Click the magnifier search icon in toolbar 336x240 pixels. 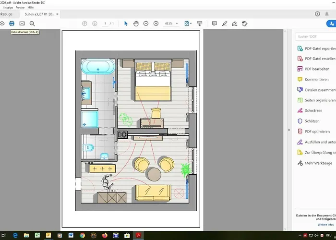[x=32, y=23]
